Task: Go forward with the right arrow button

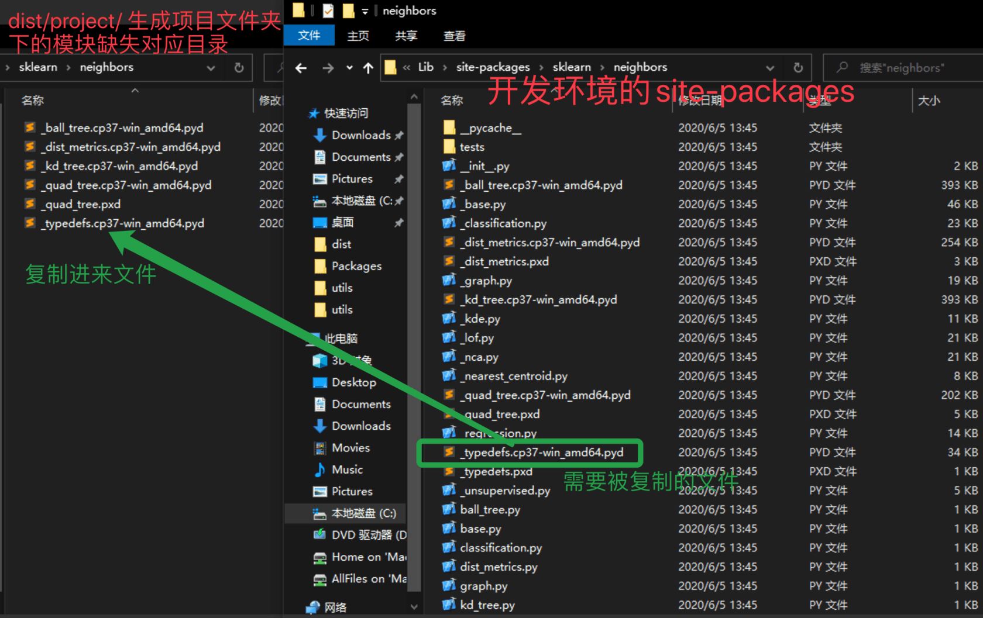Action: (x=328, y=68)
